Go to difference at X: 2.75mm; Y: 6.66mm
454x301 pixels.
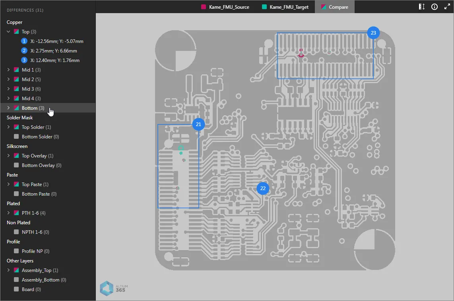coord(54,51)
